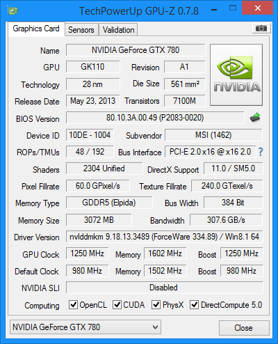Open the GPU selection dropdown arrow

click(x=156, y=327)
